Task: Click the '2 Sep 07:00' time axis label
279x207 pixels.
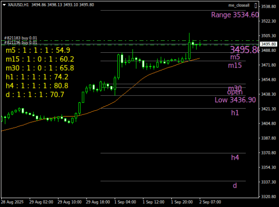Action: click(x=210, y=202)
